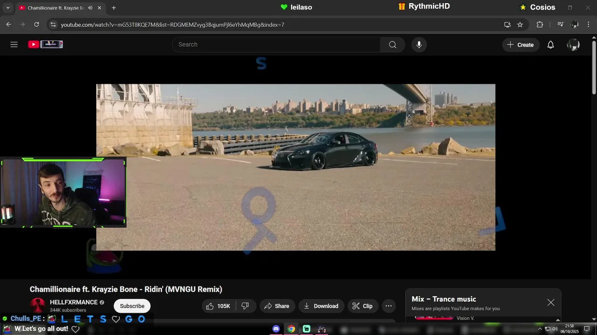Restore the Chrome window
The image size is (597, 335).
pos(570,8)
